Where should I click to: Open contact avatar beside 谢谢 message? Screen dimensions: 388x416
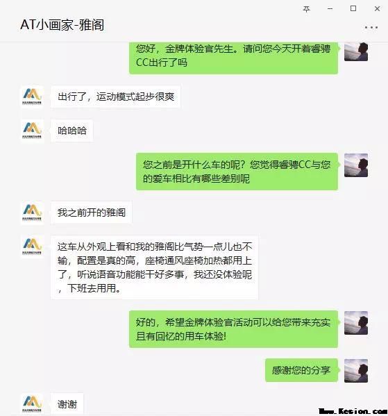32,404
